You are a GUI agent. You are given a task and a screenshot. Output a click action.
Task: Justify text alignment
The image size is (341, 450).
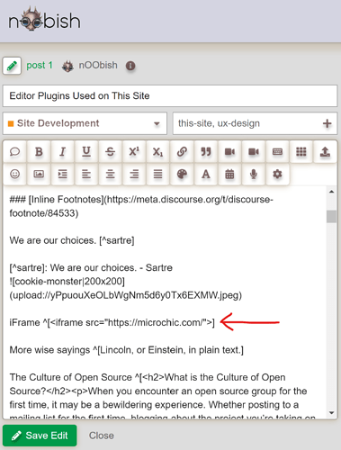157,174
